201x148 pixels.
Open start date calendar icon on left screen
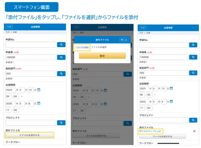[39, 90]
